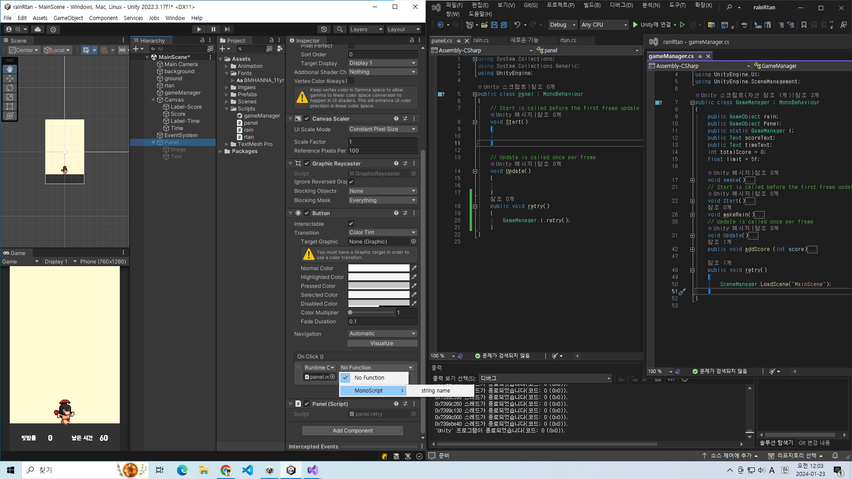This screenshot has width=852, height=479.
Task: Open Unity undo history icon
Action: (x=324, y=29)
